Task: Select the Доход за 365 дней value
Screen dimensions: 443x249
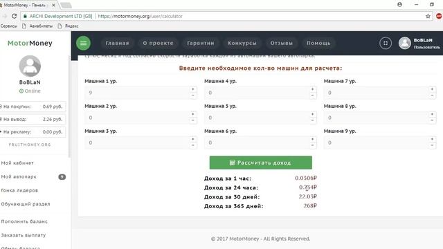Action: tap(310, 206)
